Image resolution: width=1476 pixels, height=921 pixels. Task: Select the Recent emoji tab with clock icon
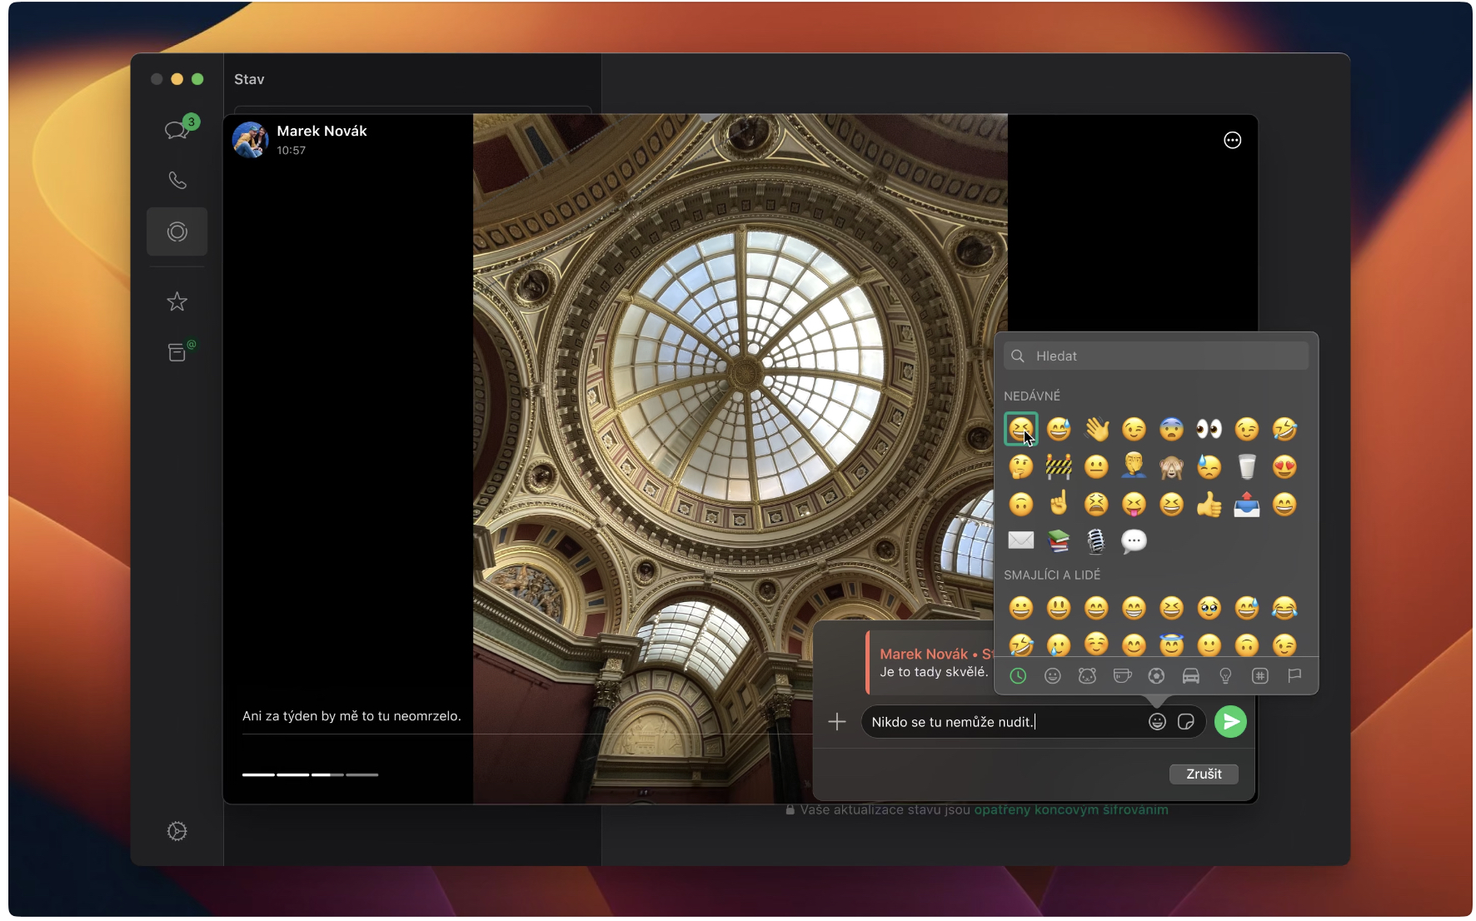tap(1018, 676)
